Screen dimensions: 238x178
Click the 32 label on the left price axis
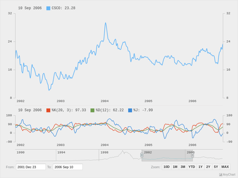click(10, 13)
